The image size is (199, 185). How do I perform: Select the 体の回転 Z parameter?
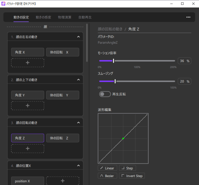(62, 138)
